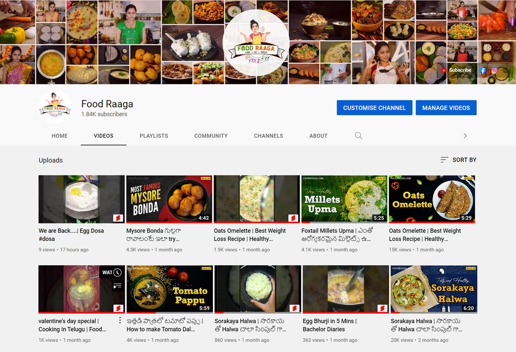Select the About tab
Screen dimensions: 516x352
click(x=318, y=136)
